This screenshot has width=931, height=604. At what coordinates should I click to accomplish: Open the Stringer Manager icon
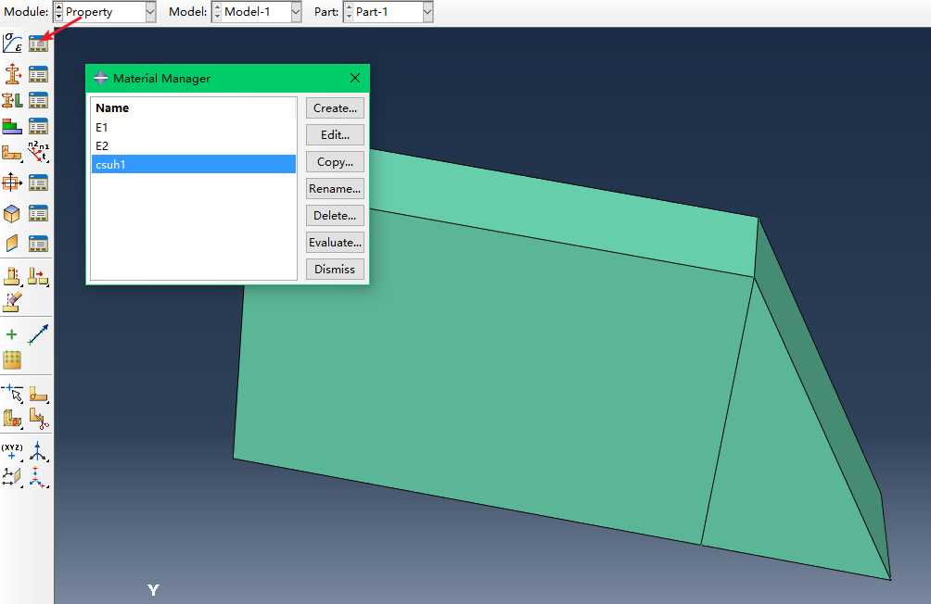point(38,244)
